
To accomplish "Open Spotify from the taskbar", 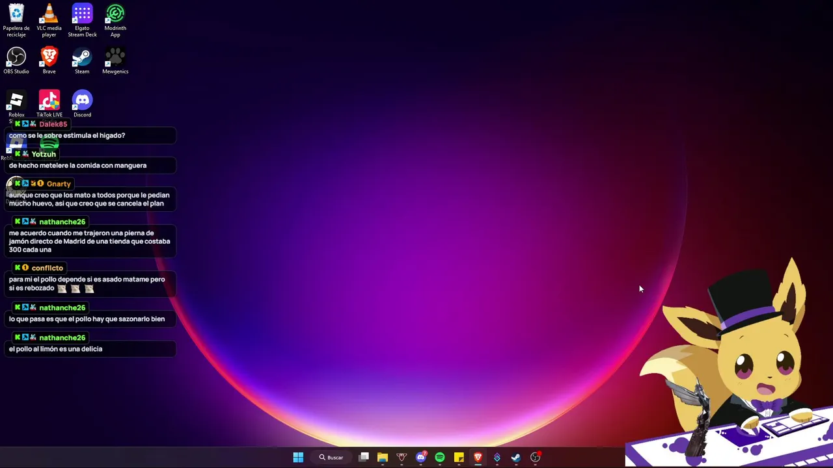I will 440,458.
